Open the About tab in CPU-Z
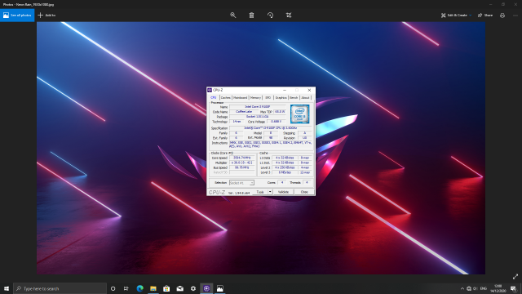 click(305, 98)
